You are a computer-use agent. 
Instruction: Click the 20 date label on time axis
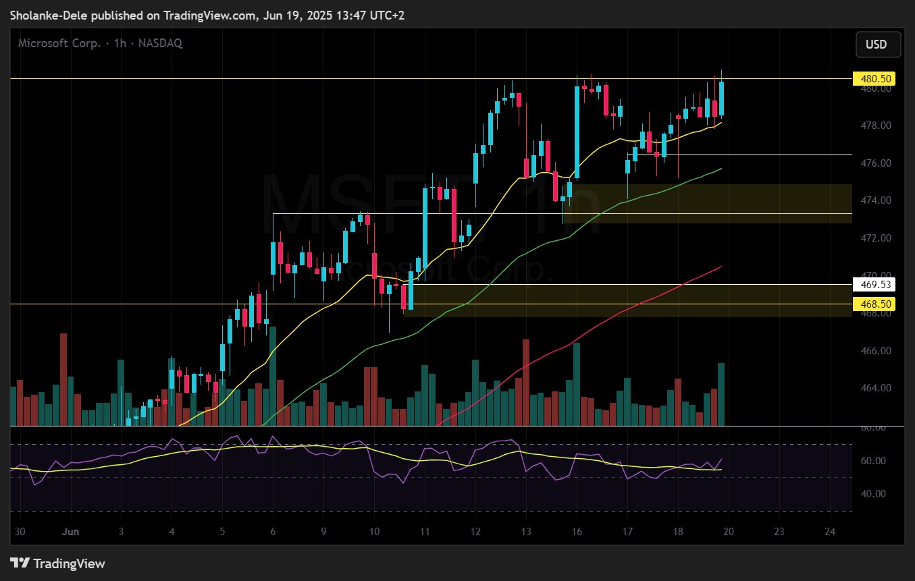[x=729, y=532]
